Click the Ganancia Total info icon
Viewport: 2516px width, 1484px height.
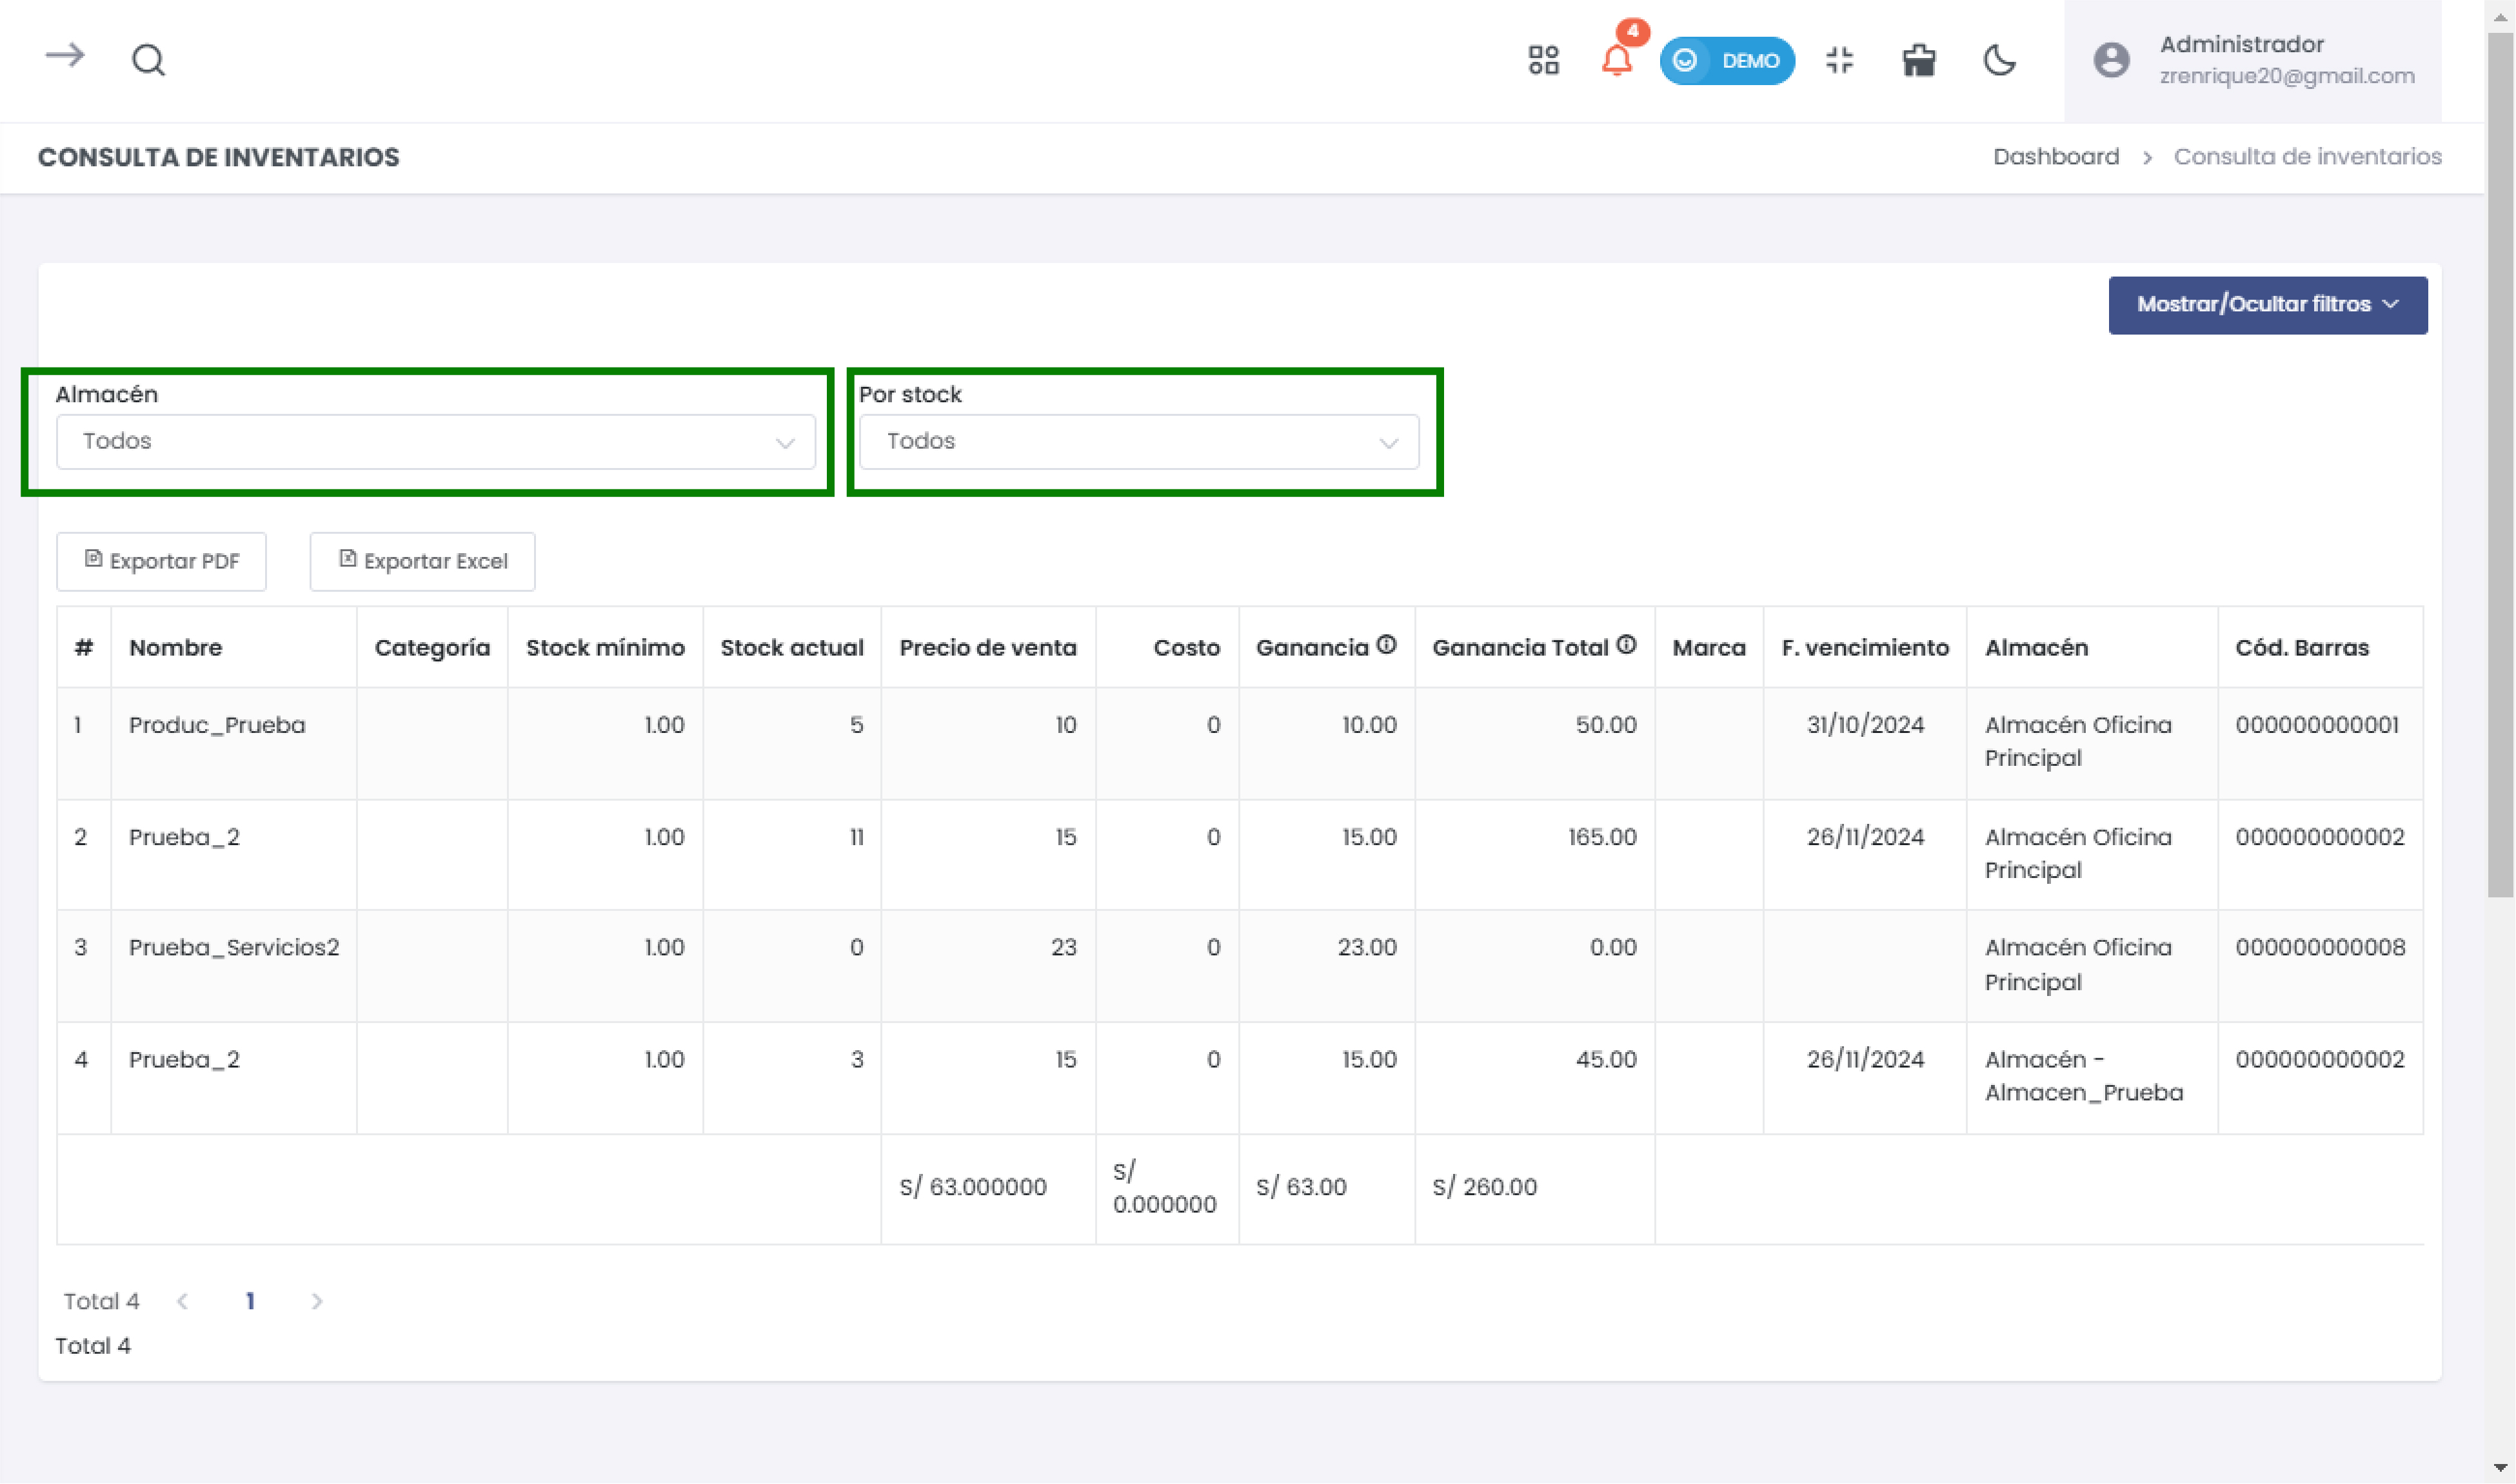(x=1627, y=645)
